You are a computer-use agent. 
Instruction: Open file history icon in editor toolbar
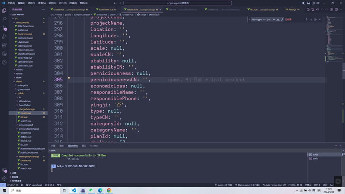[308, 9]
